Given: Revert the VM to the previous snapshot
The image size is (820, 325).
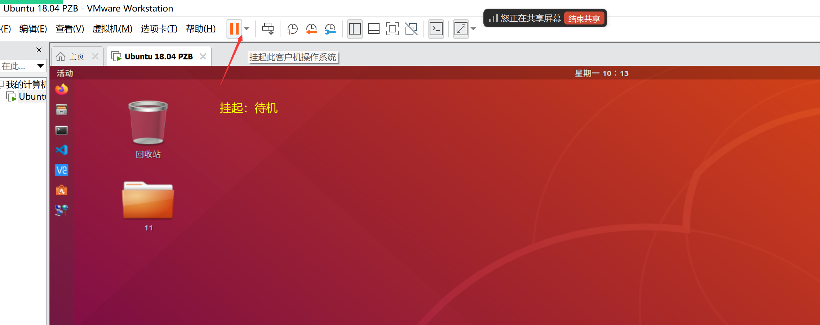Looking at the screenshot, I should [x=311, y=29].
